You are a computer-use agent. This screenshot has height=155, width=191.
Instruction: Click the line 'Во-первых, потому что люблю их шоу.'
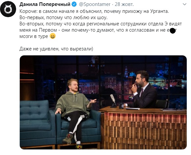coord(64,18)
